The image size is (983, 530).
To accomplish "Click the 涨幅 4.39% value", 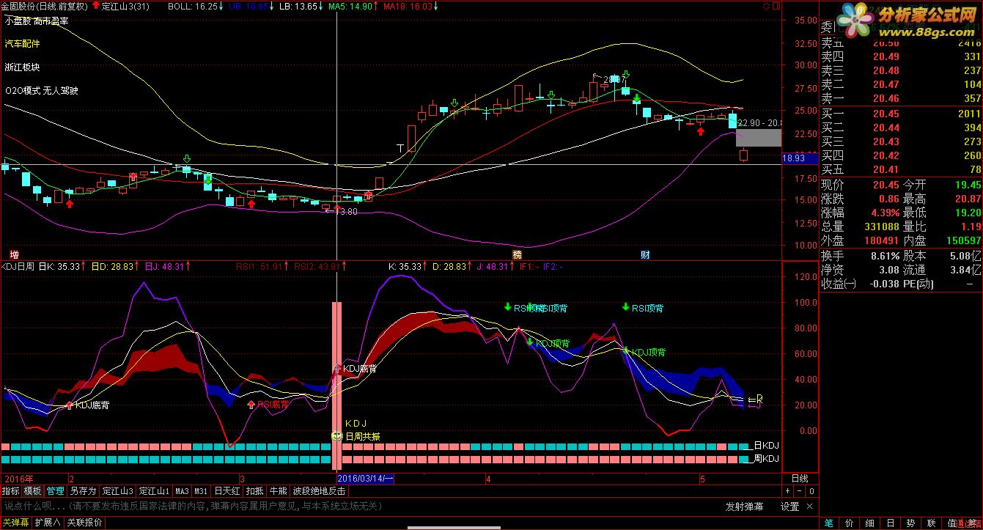I will click(x=883, y=213).
